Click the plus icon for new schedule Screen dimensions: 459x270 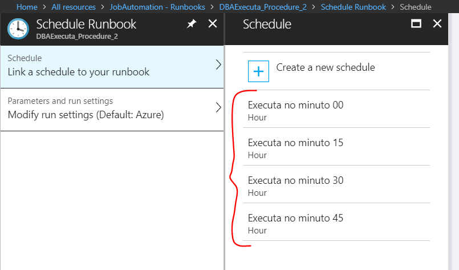coord(258,71)
